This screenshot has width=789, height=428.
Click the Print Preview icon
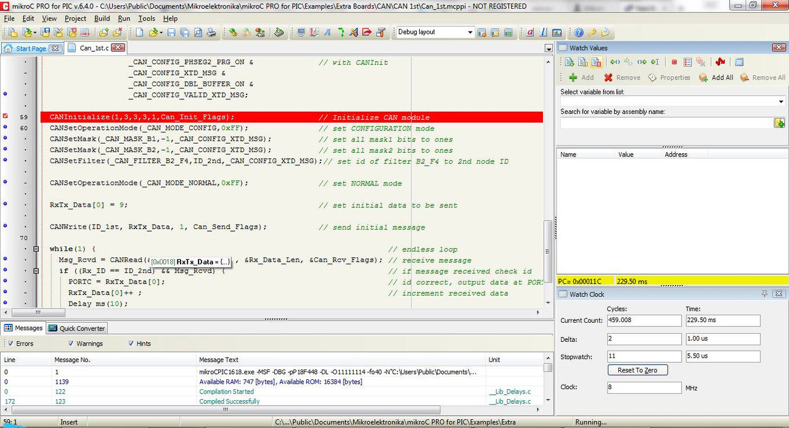(198, 32)
